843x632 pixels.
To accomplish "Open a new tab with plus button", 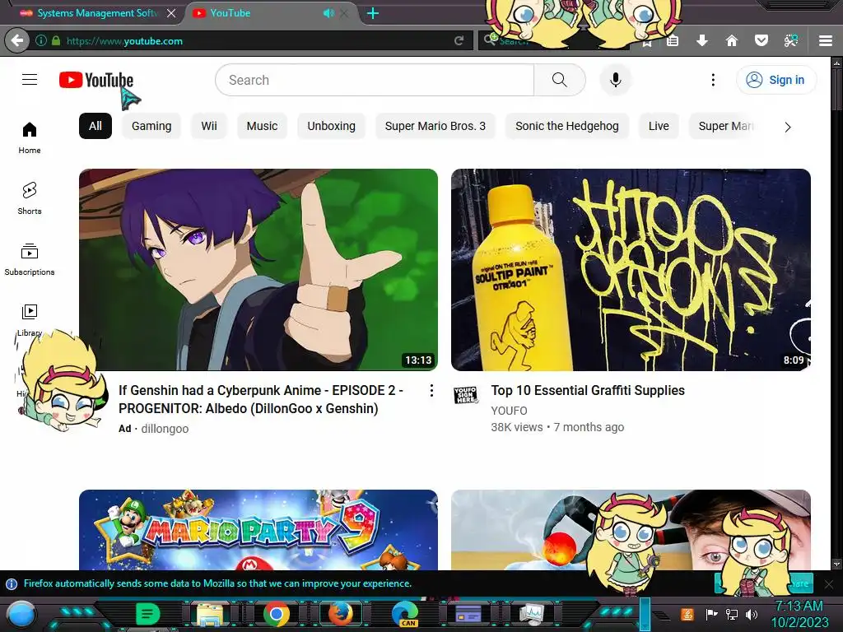I will point(373,13).
